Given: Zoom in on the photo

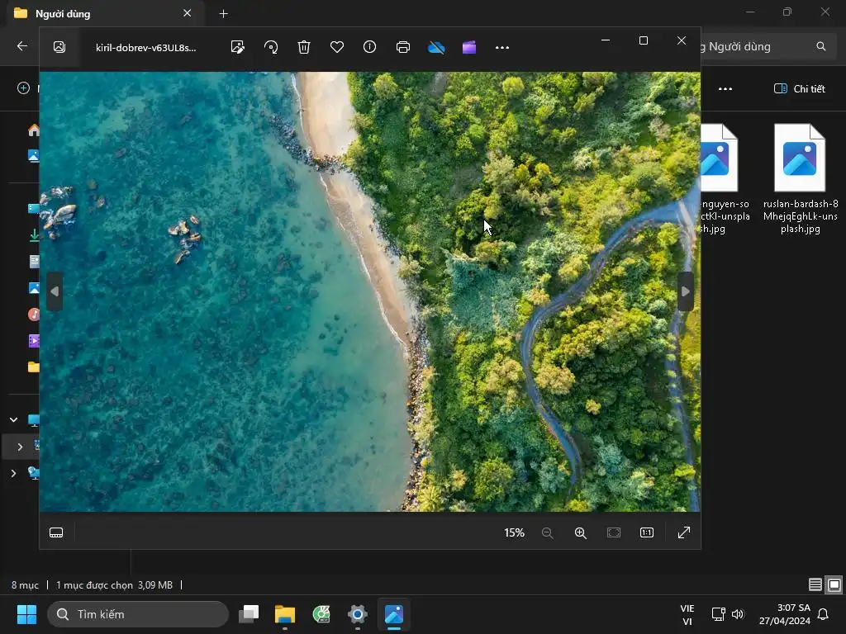Looking at the screenshot, I should coord(581,532).
